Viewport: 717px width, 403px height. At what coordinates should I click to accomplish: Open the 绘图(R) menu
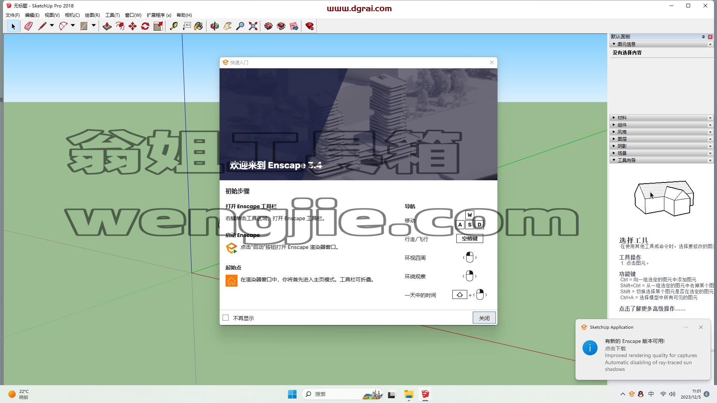coord(92,15)
